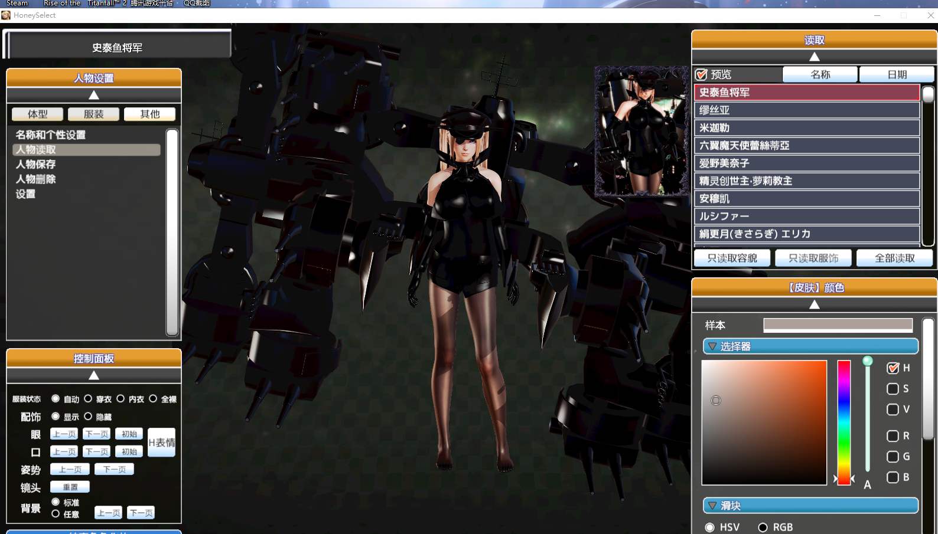Image resolution: width=938 pixels, height=534 pixels.
Task: Click the rainbow hue spectrum bar
Action: pos(843,422)
